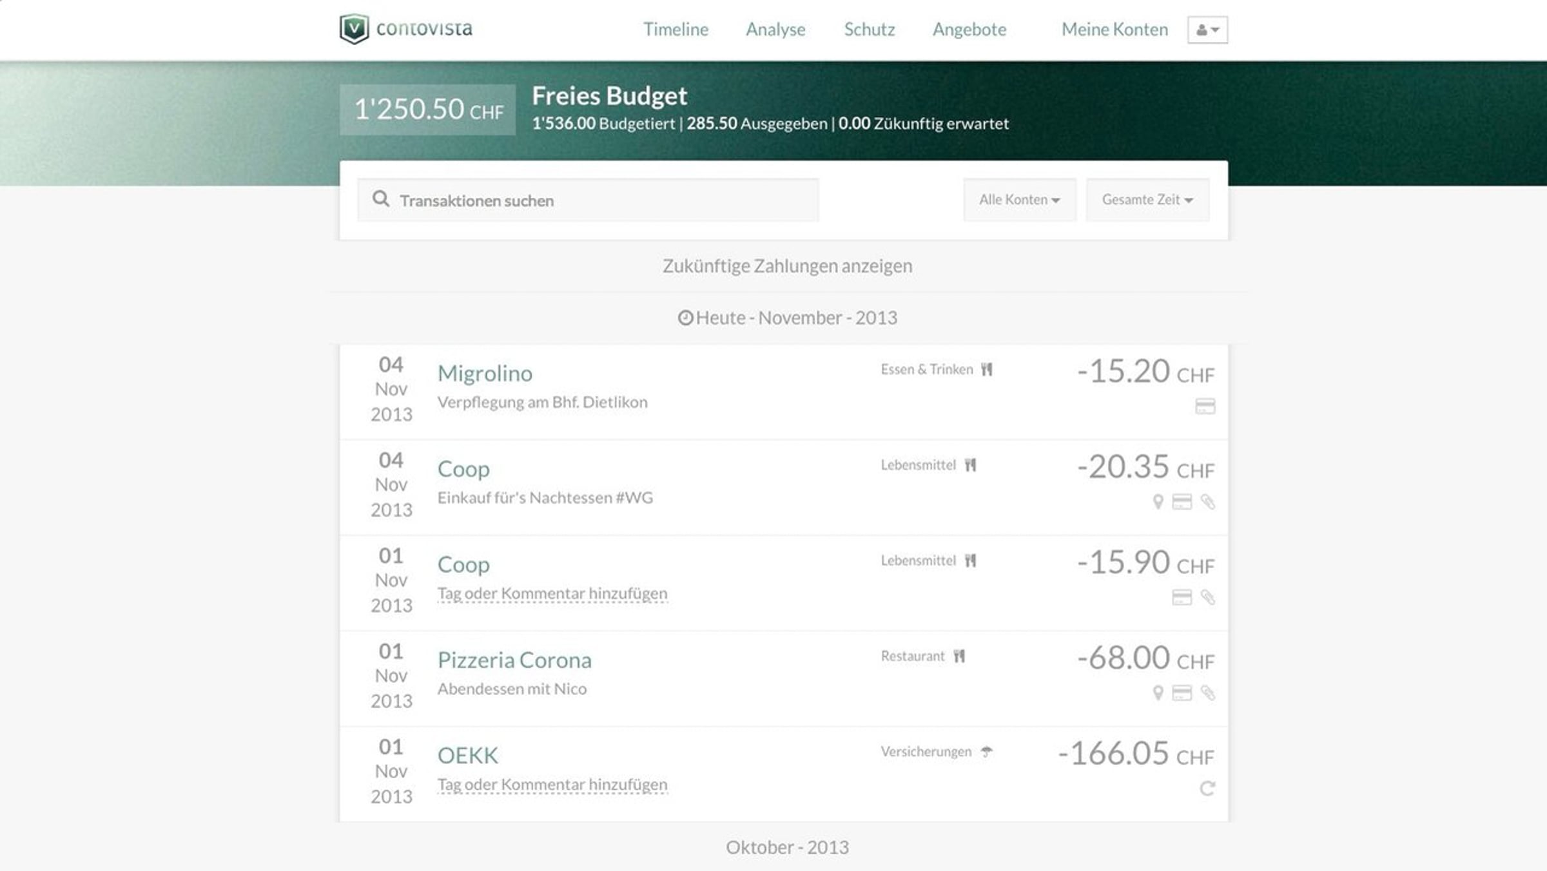Open the Schutz menu item
The image size is (1547, 871).
(x=870, y=29)
